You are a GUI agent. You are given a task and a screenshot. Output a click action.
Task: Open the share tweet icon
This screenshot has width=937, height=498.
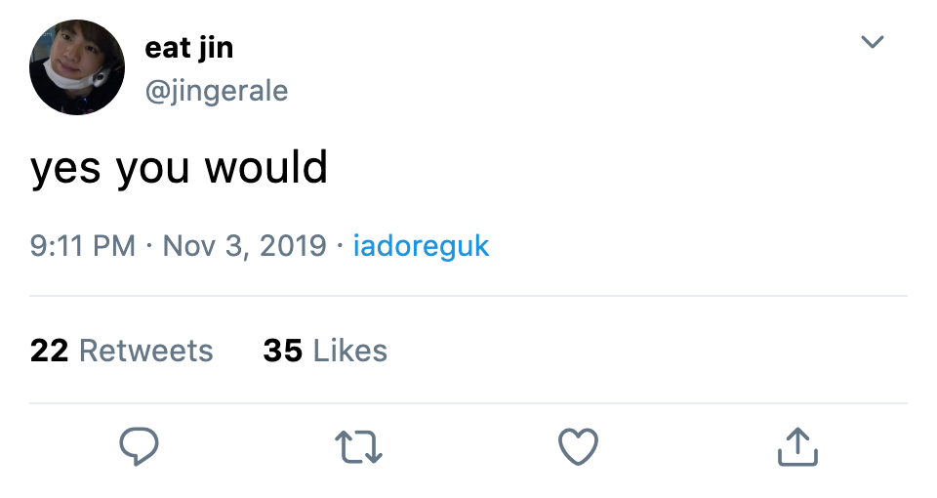pos(797,446)
